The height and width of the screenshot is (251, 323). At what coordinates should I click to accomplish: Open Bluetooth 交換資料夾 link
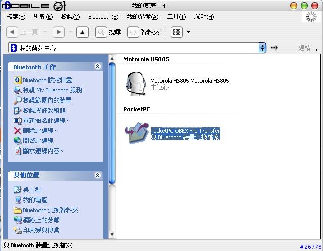(x=51, y=210)
